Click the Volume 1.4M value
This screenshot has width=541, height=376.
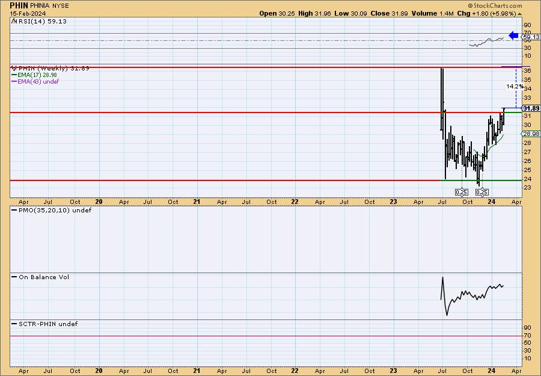[x=432, y=13]
